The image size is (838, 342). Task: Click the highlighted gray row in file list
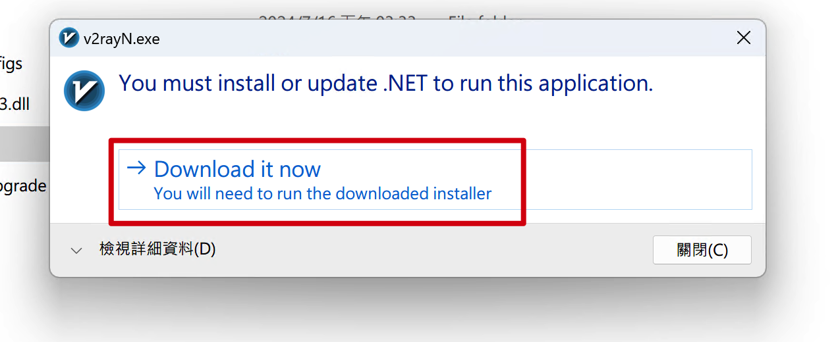[x=23, y=144]
